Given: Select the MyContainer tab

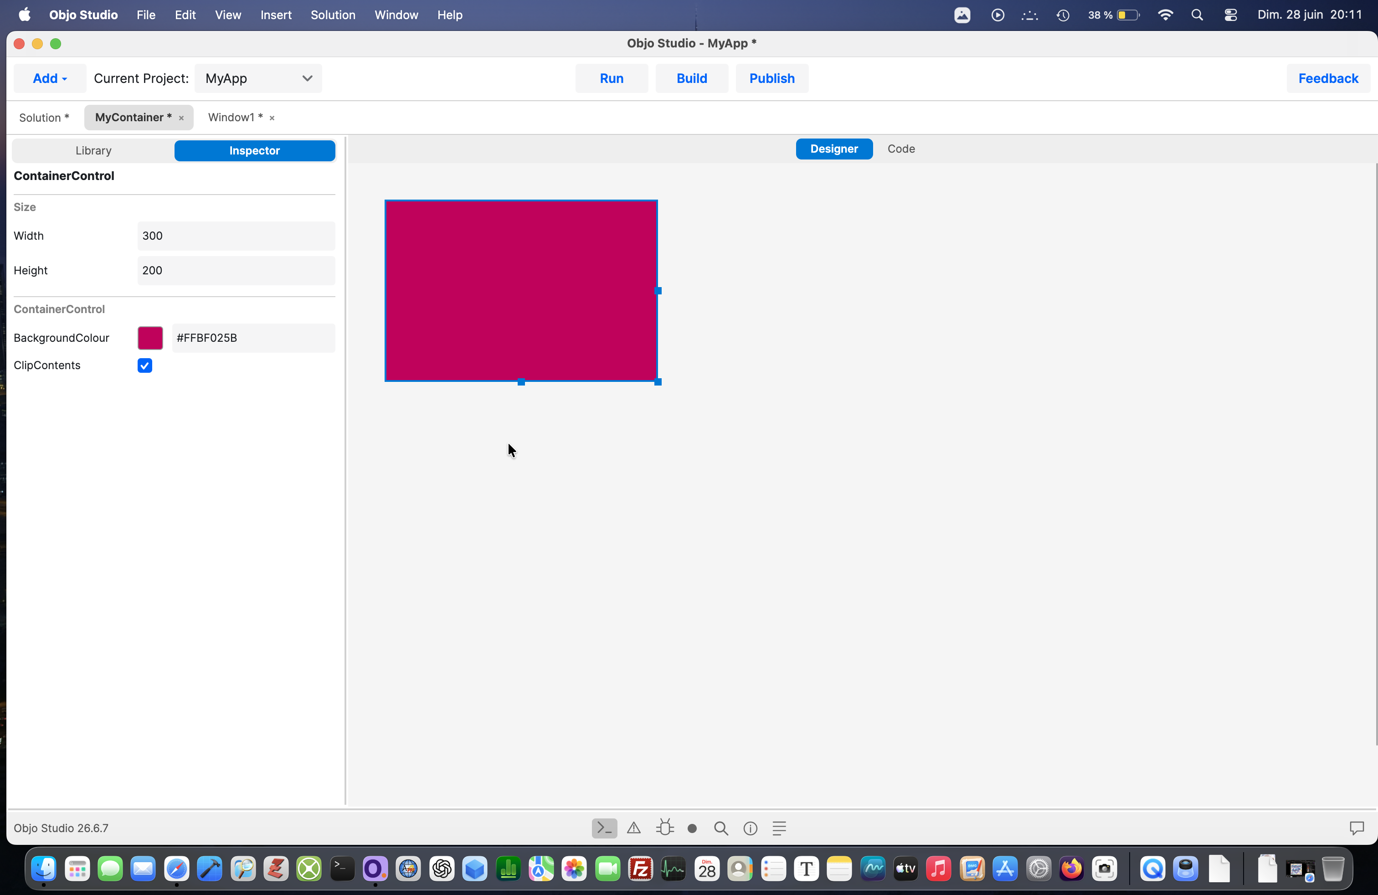Looking at the screenshot, I should point(133,118).
